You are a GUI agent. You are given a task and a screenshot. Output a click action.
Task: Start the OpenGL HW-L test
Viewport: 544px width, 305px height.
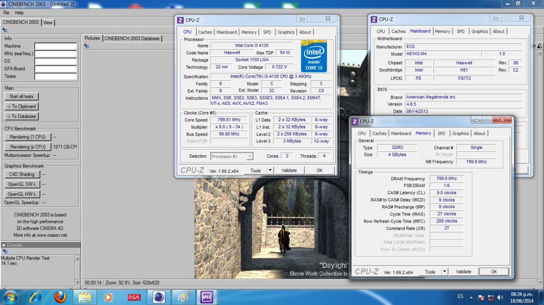(22, 194)
